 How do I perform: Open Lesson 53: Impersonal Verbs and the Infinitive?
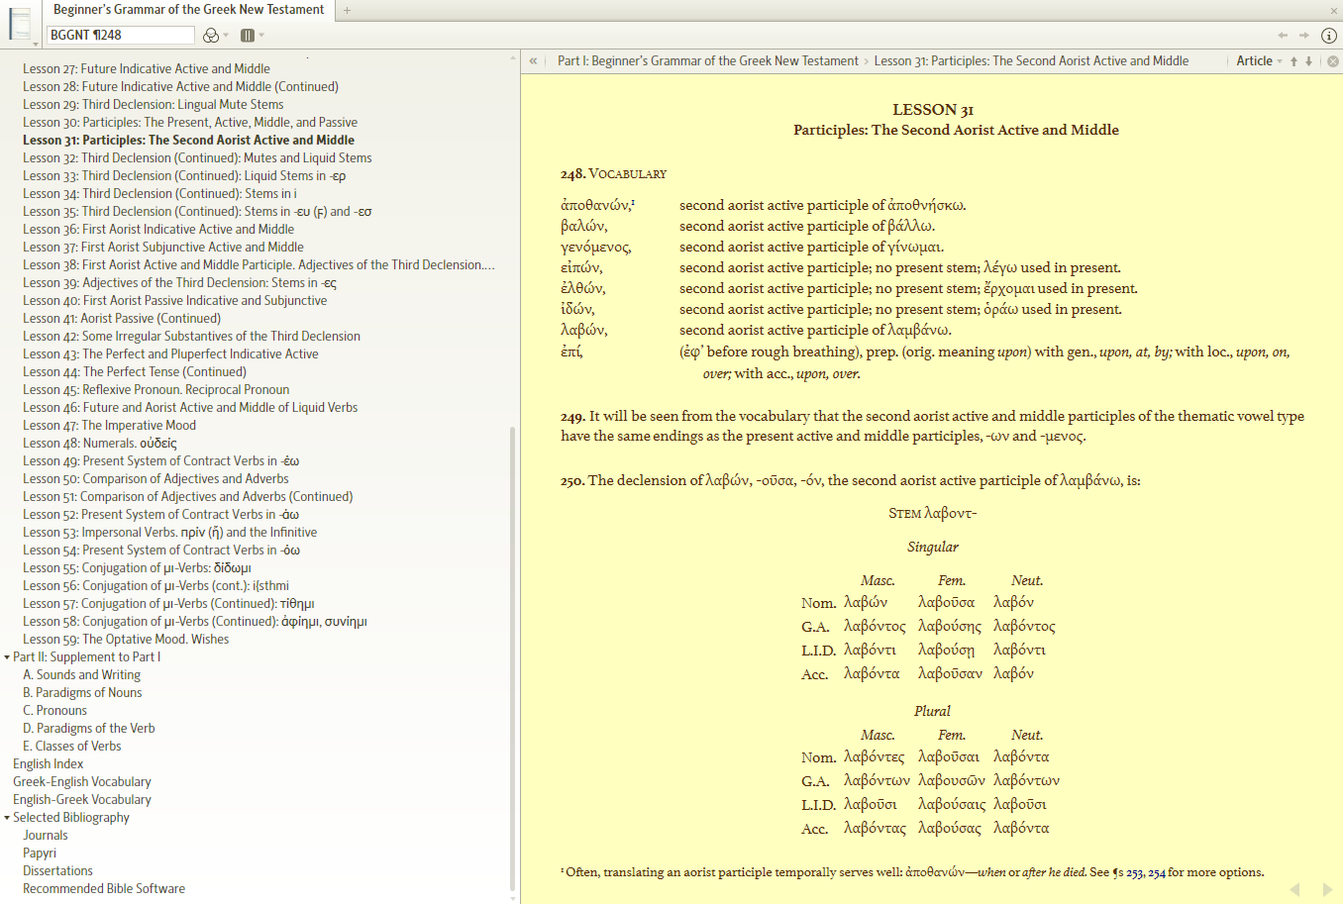(170, 533)
